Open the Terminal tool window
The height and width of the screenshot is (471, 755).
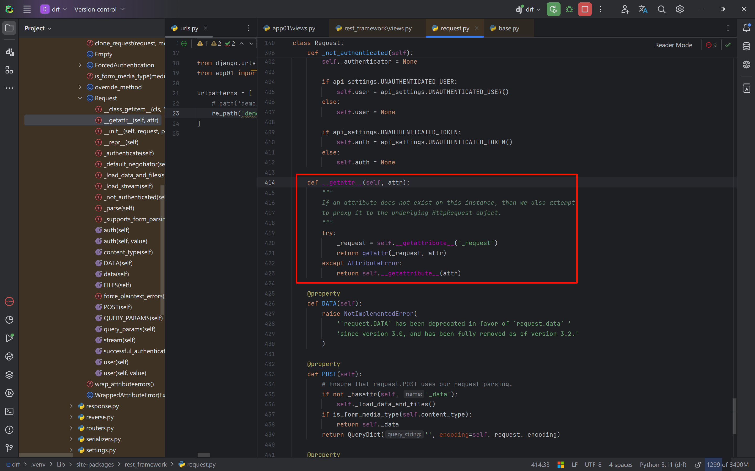(9, 412)
